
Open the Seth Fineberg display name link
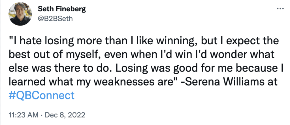[x=62, y=9]
